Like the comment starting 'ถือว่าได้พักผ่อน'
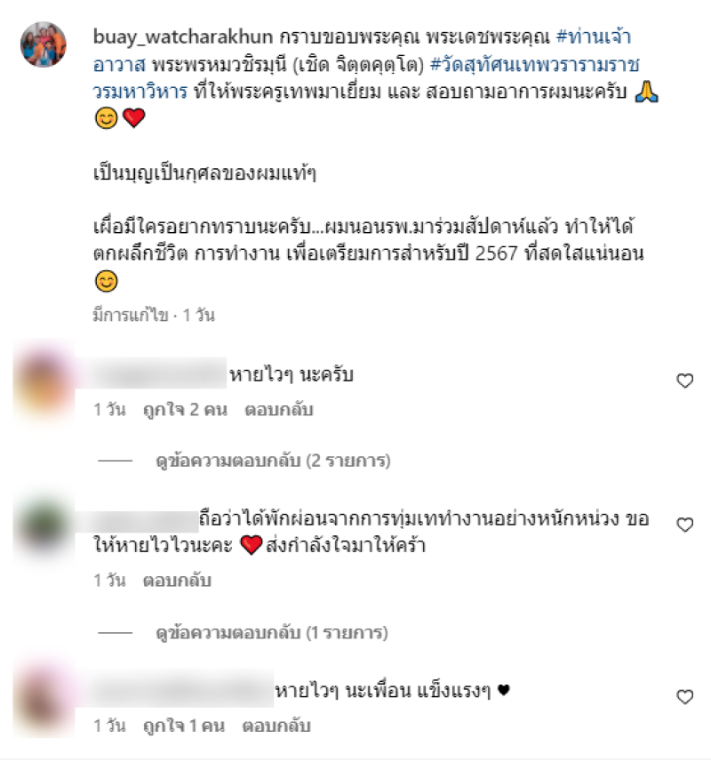Image resolution: width=711 pixels, height=770 pixels. click(x=684, y=525)
